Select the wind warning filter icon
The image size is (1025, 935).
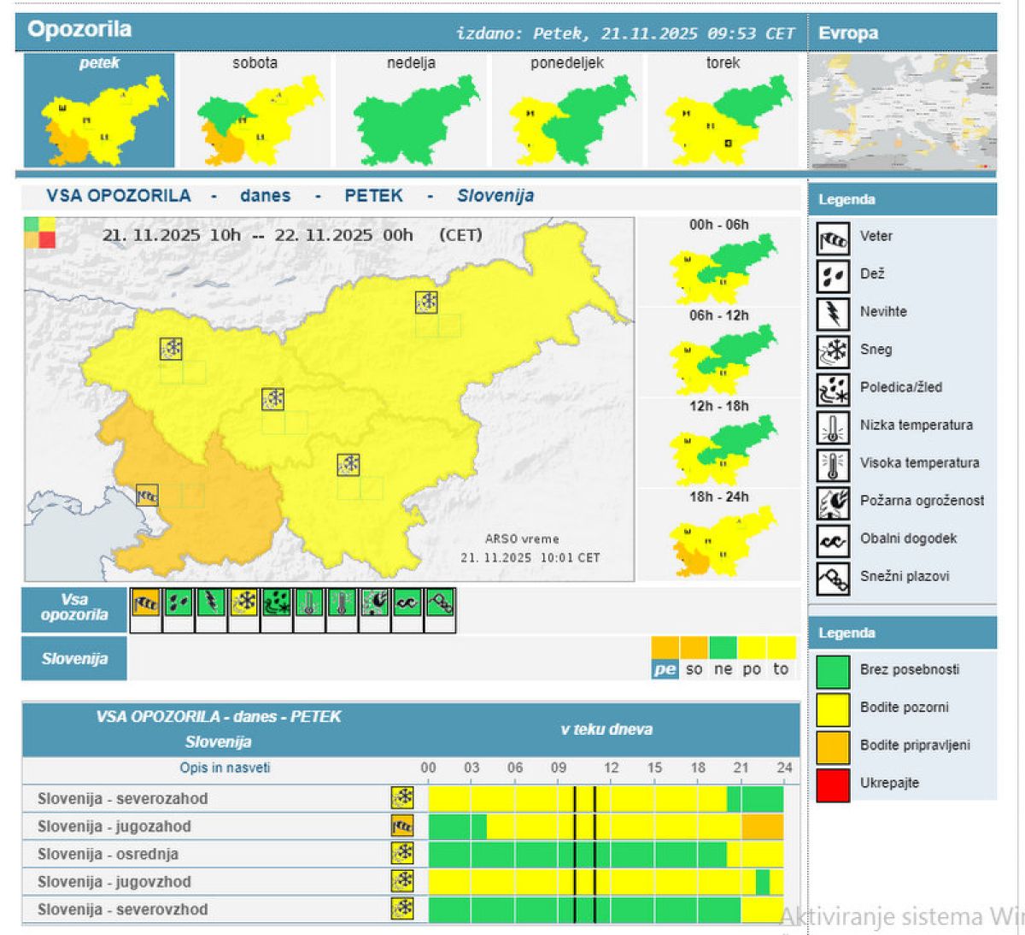point(146,603)
